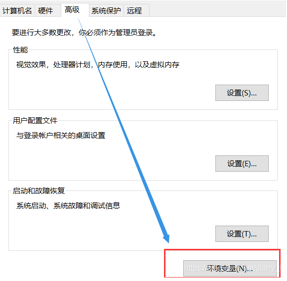Image resolution: width=287 pixels, height=281 pixels.
Task: Click the 启动和故障恢复 group label
Action: (x=39, y=191)
